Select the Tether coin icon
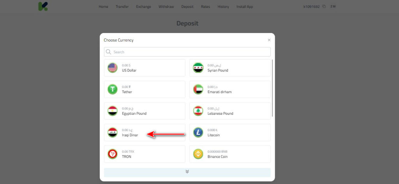Viewport: 399px width, 184px height. [x=113, y=89]
